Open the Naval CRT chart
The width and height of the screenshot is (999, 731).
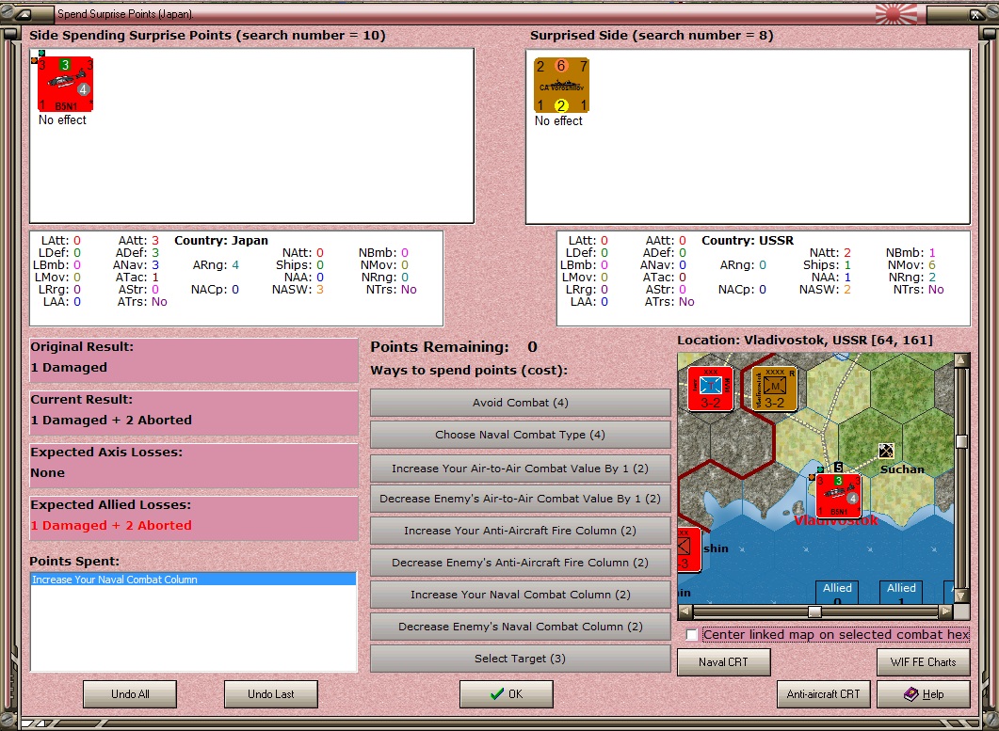724,662
